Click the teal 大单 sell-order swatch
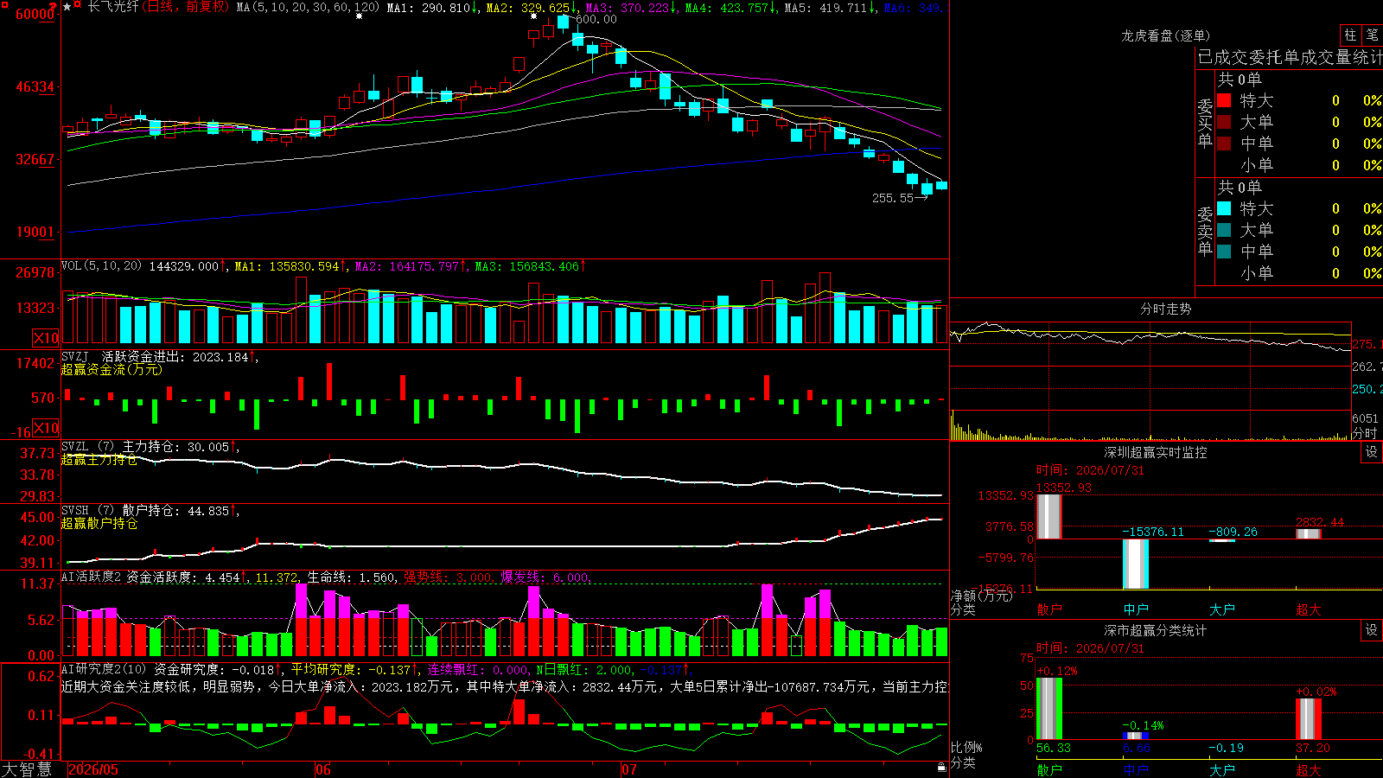 [x=1224, y=230]
